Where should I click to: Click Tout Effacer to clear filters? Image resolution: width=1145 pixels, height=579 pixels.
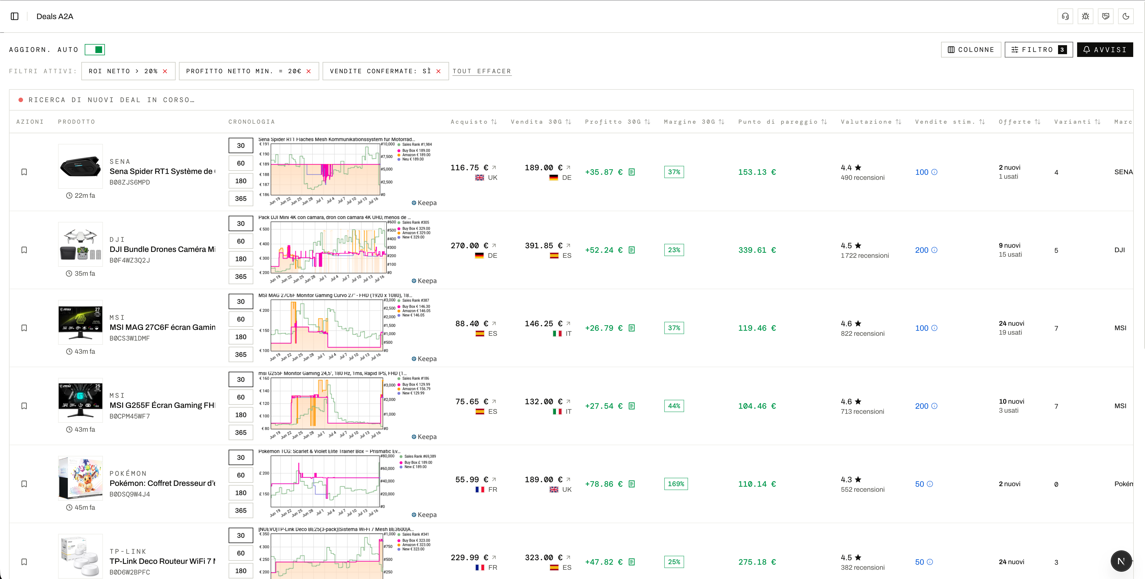tap(482, 71)
